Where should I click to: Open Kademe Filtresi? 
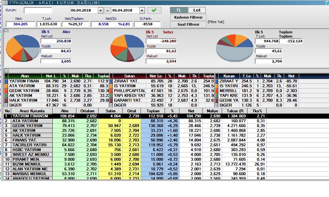tap(188, 17)
